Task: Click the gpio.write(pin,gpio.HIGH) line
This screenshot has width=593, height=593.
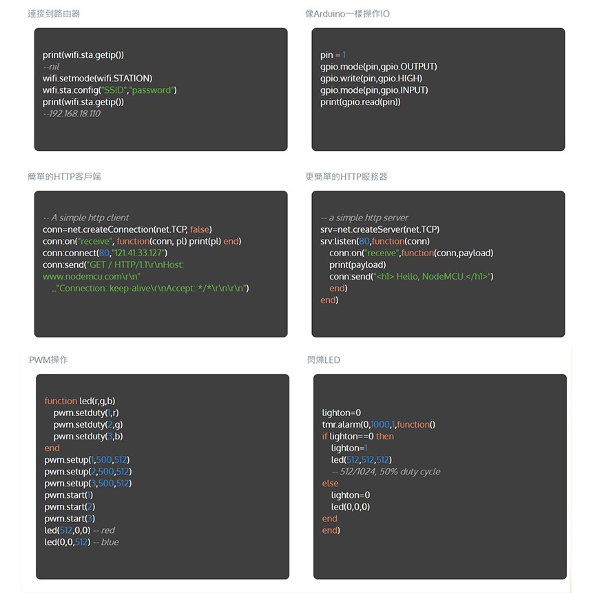Action: [371, 79]
